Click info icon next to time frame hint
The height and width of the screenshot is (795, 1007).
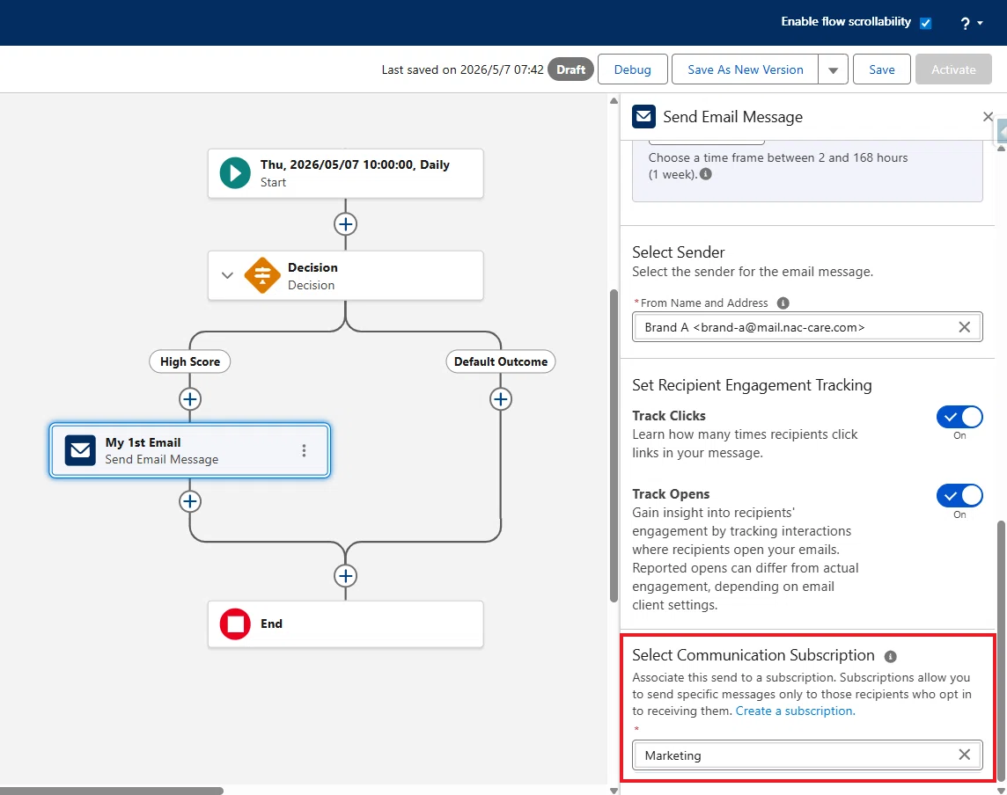click(x=705, y=174)
